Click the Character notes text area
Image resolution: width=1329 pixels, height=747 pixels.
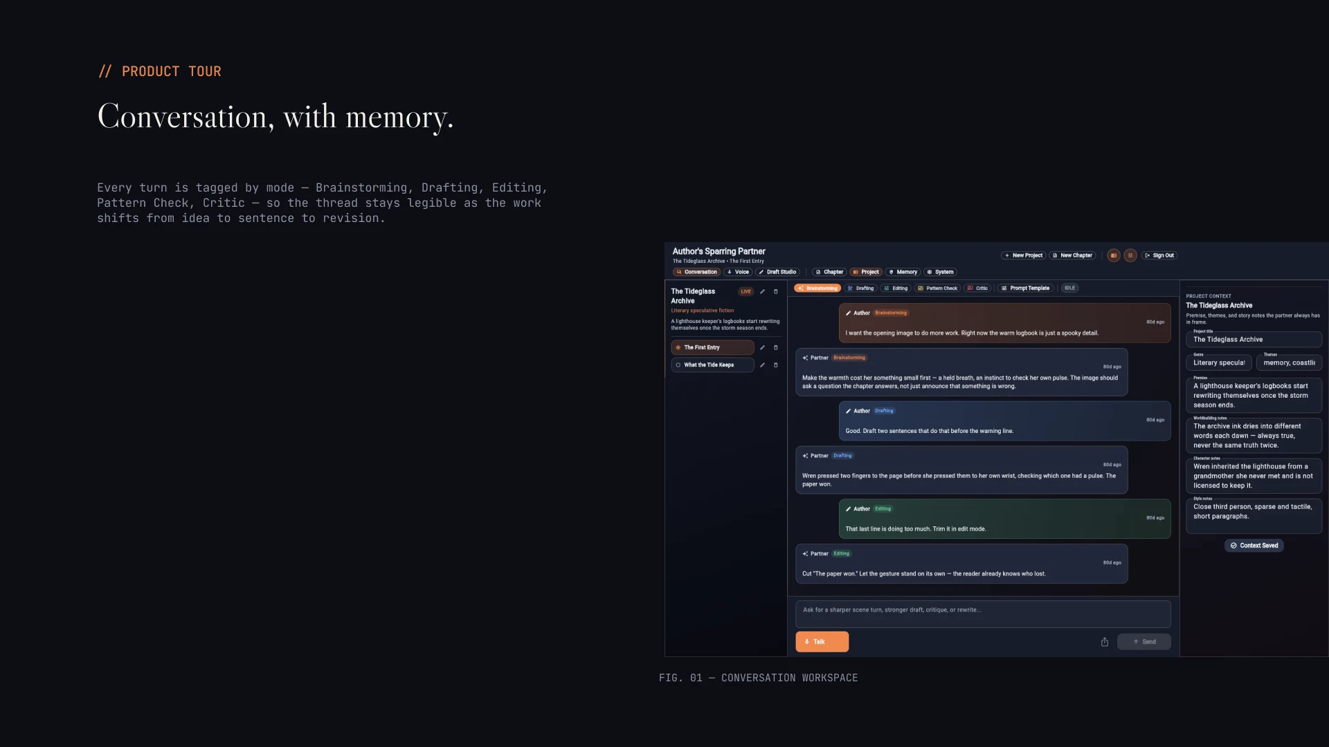tap(1254, 476)
